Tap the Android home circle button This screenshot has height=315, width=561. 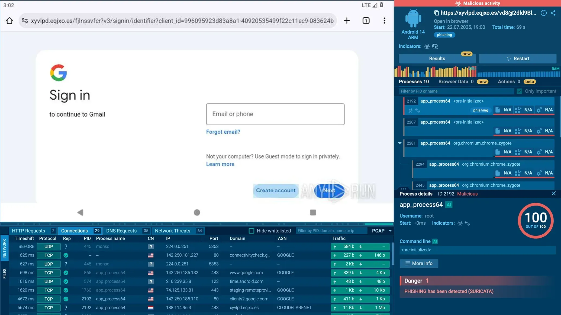(197, 212)
